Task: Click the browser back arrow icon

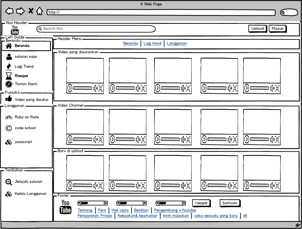Action: pos(9,11)
